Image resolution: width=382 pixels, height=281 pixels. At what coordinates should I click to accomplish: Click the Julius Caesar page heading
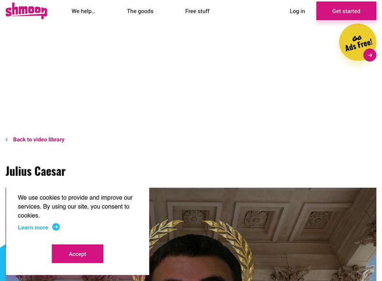point(35,171)
